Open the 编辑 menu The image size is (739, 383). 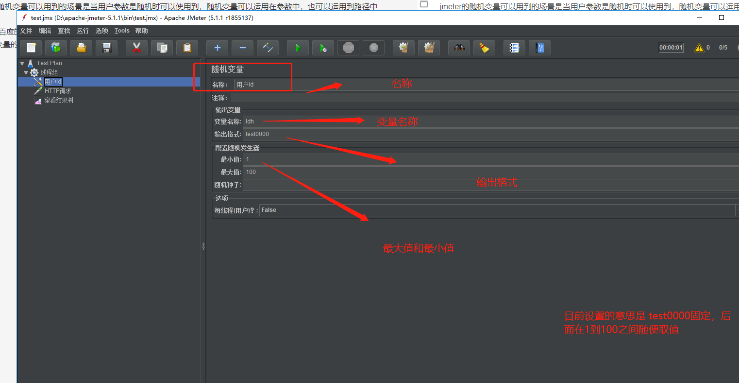pos(45,31)
